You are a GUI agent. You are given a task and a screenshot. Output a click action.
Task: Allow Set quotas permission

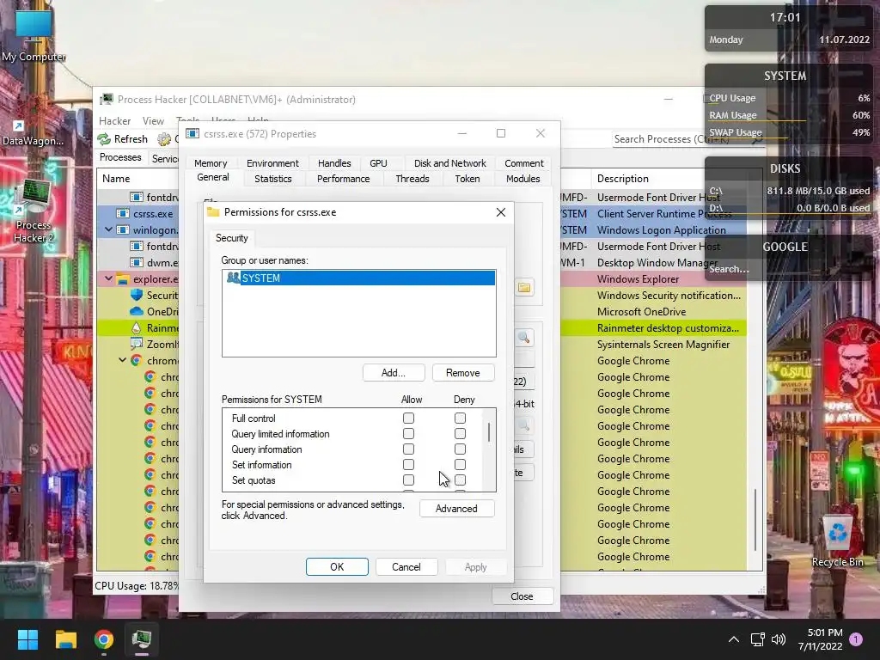[x=408, y=480]
